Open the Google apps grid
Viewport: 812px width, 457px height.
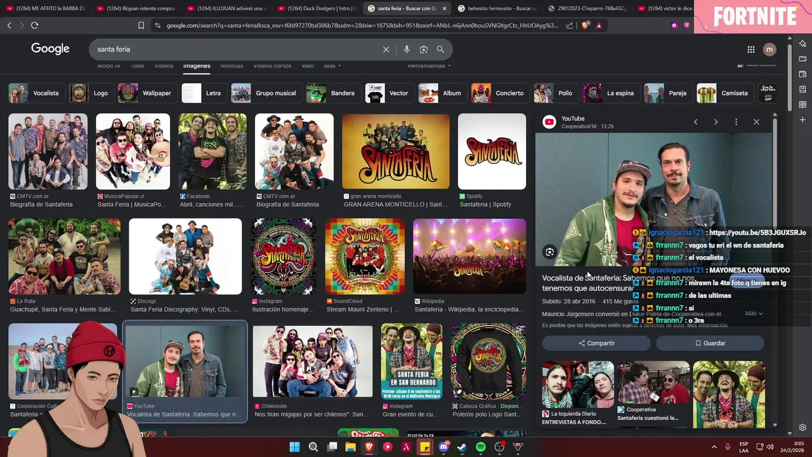click(x=751, y=50)
